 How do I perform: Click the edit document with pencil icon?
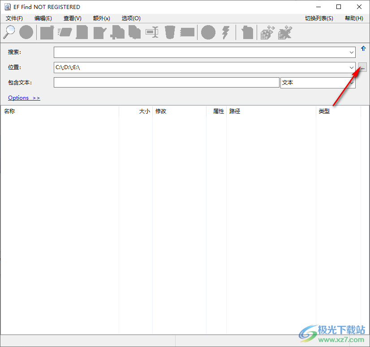(x=100, y=33)
